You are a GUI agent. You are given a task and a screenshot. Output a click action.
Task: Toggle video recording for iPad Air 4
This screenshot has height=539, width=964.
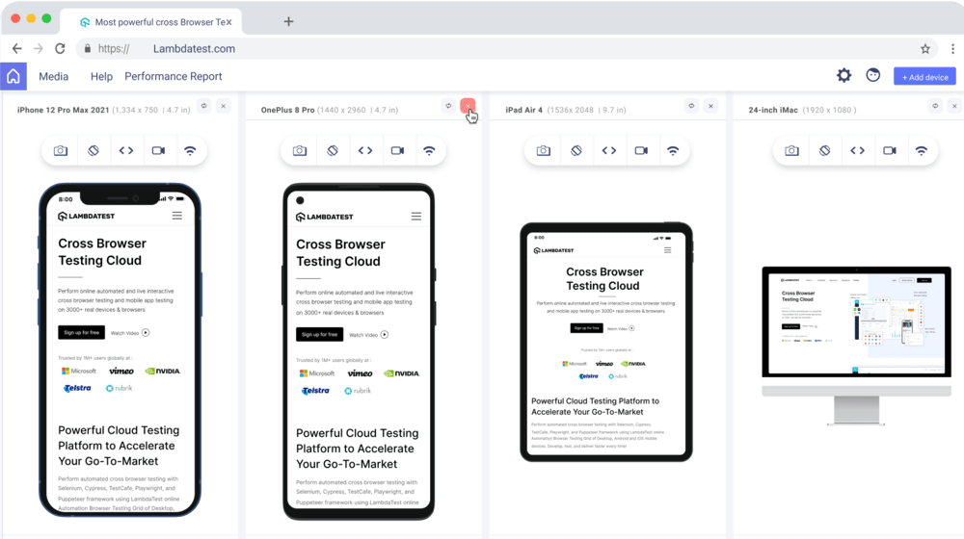point(641,150)
